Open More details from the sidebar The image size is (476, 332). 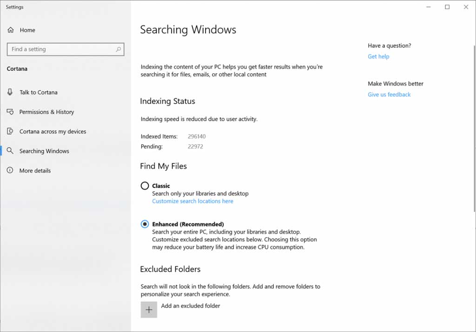(35, 170)
